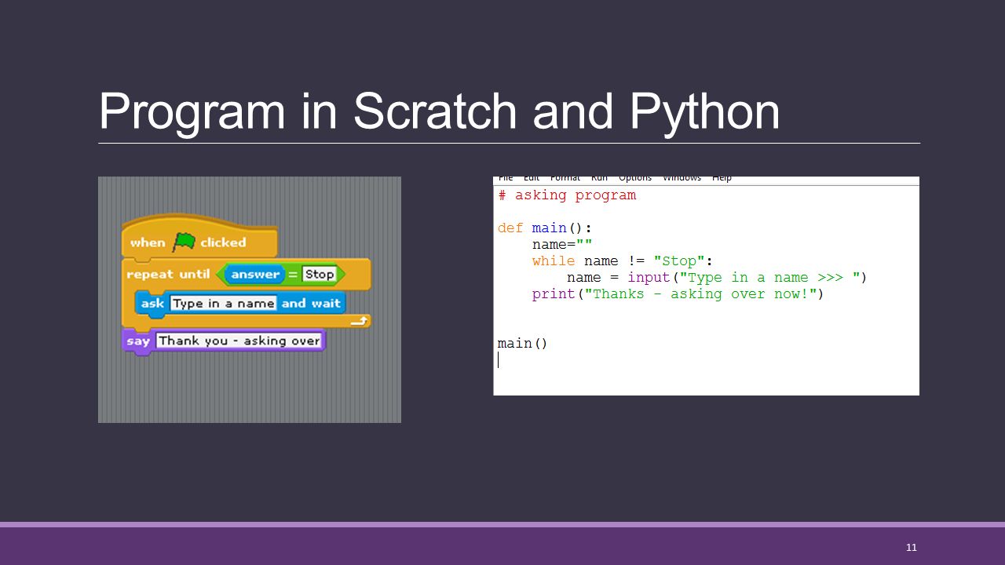Click the 'main()' call at the bottom
Image resolution: width=1005 pixels, height=565 pixels.
523,344
